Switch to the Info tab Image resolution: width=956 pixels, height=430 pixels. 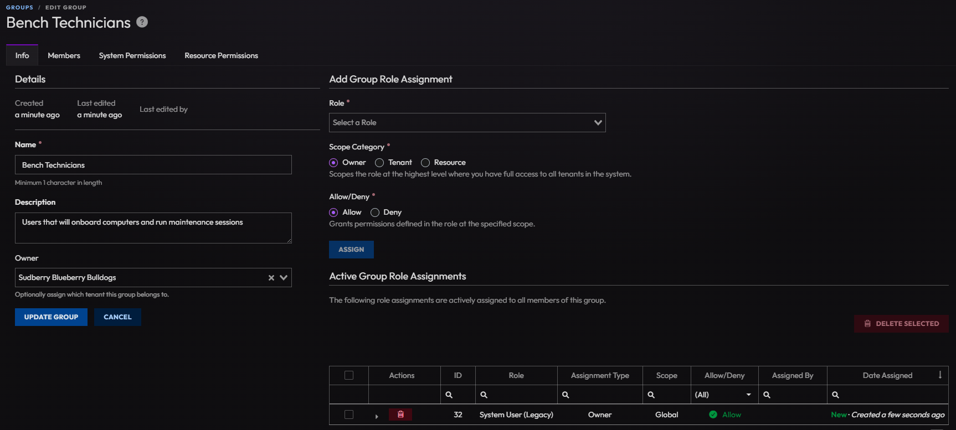(22, 55)
